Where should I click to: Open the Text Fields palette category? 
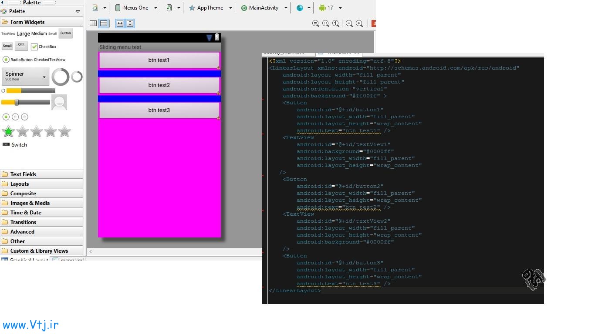point(23,174)
